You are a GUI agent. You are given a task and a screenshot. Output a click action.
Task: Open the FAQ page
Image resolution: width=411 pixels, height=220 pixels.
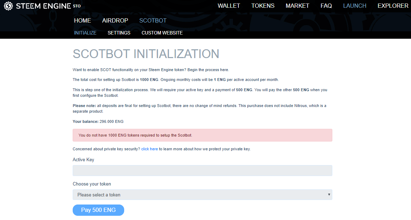(x=326, y=6)
